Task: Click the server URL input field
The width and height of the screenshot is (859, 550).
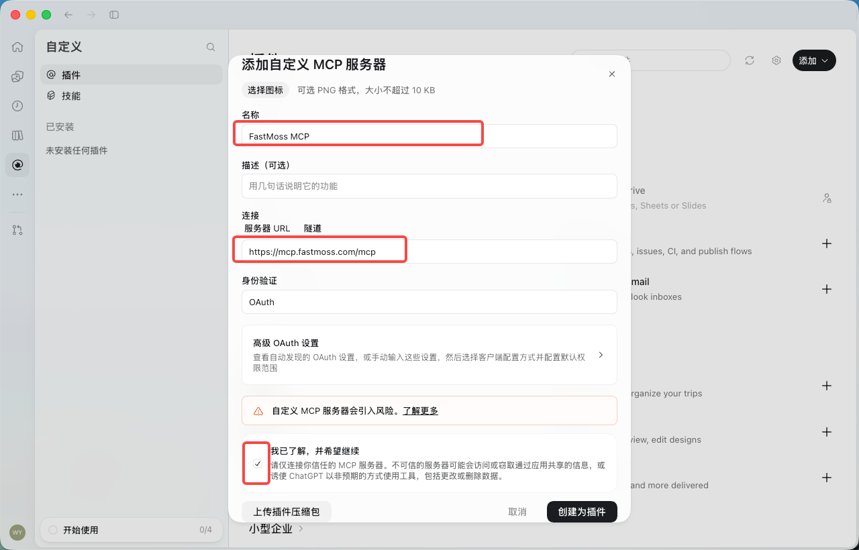Action: tap(429, 252)
